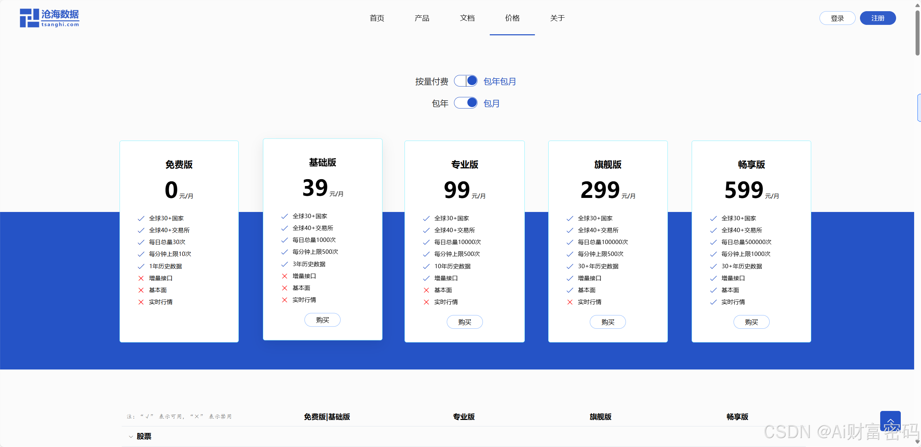Toggle the 包年 / 包月 period switch
The height and width of the screenshot is (447, 921).
[x=466, y=103]
